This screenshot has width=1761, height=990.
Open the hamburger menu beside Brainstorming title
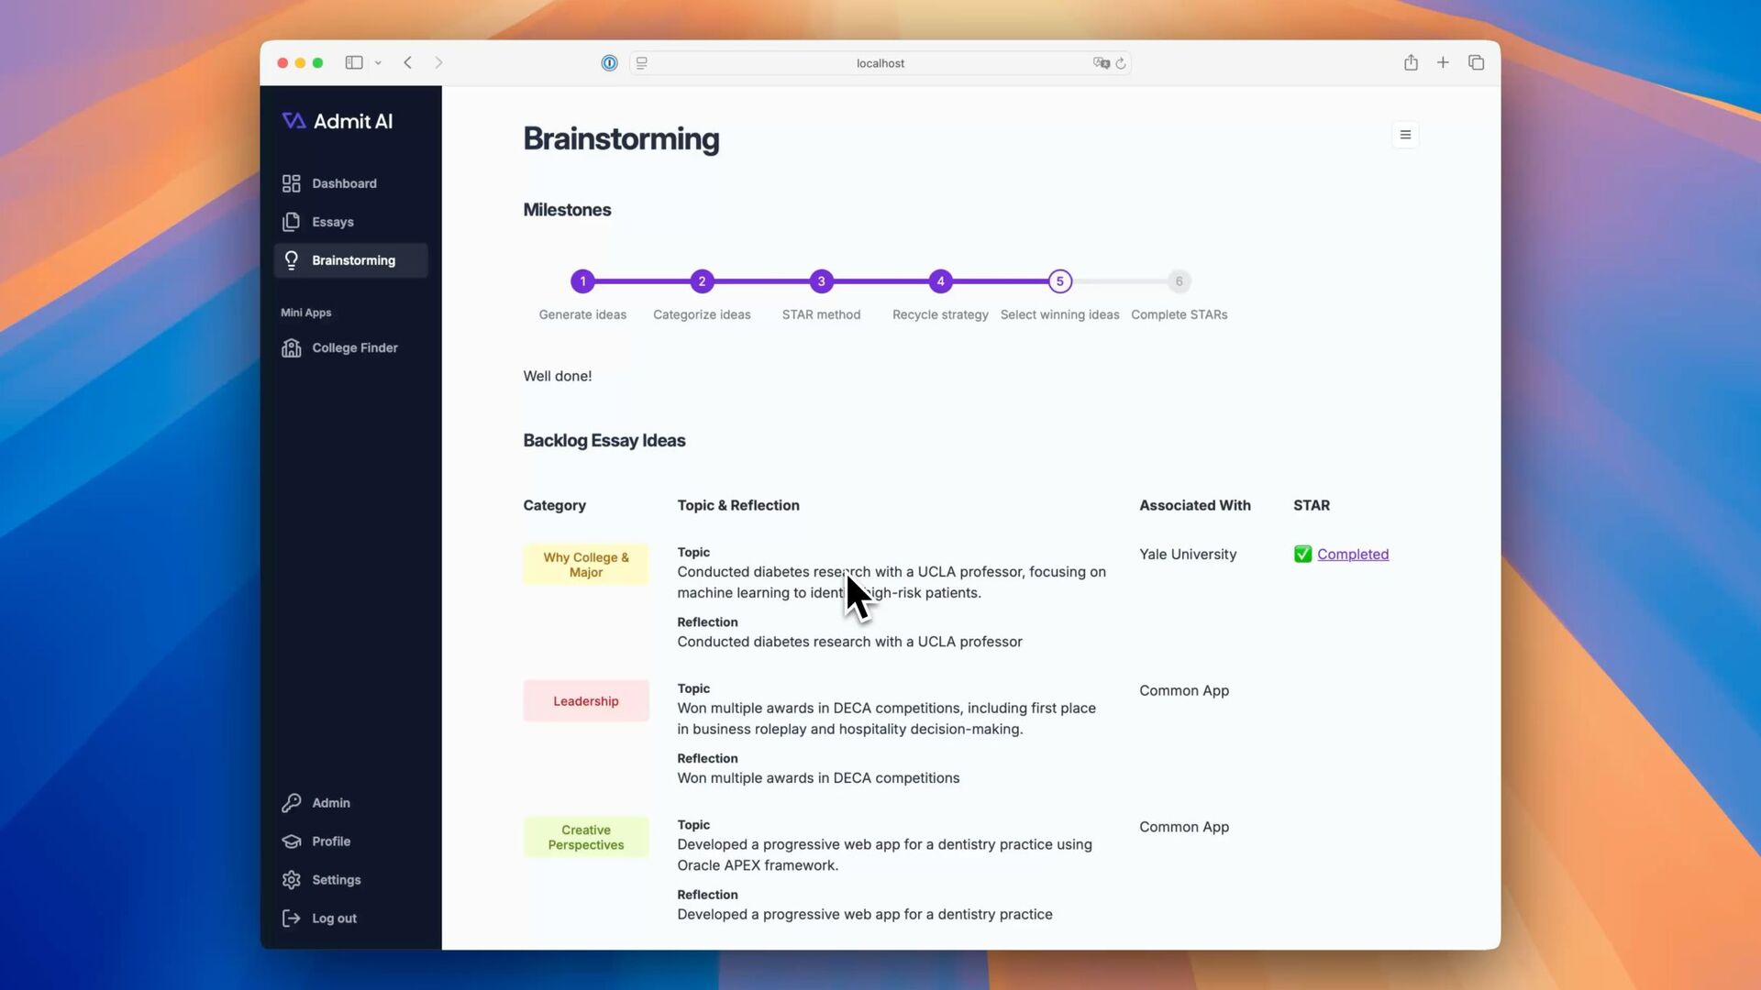(1405, 135)
